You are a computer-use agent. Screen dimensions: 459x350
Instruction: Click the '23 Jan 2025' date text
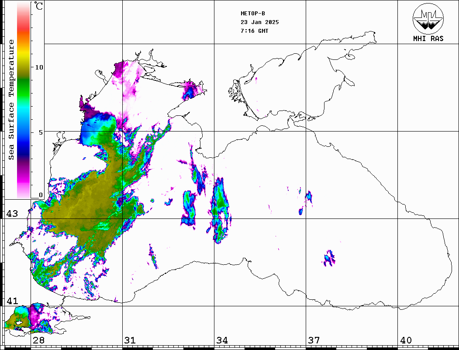(x=260, y=22)
